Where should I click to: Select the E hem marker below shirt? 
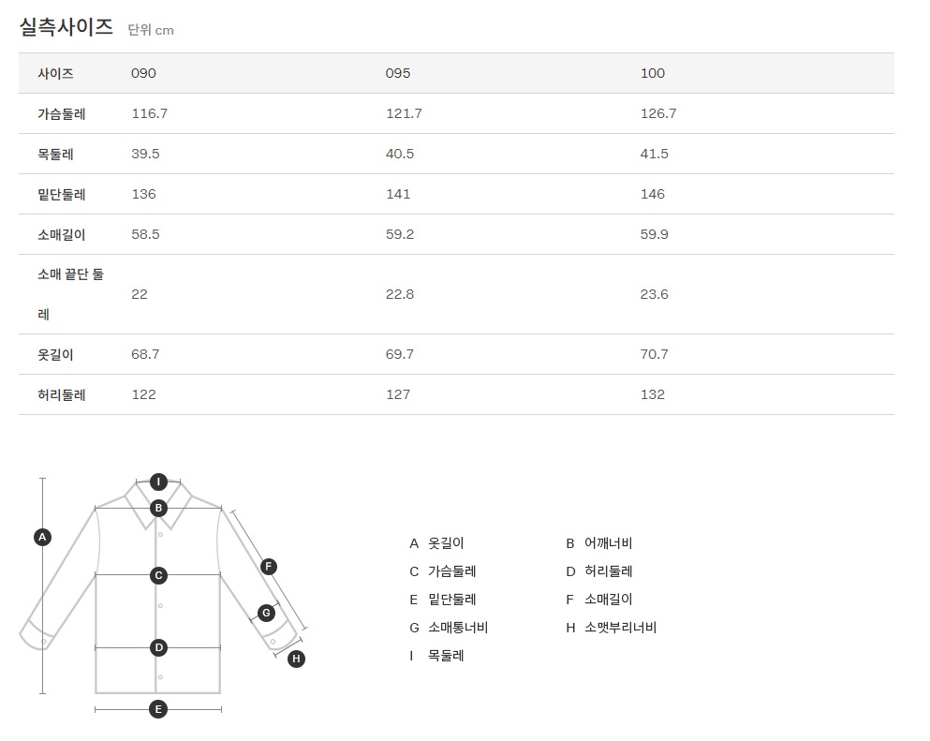coord(158,709)
